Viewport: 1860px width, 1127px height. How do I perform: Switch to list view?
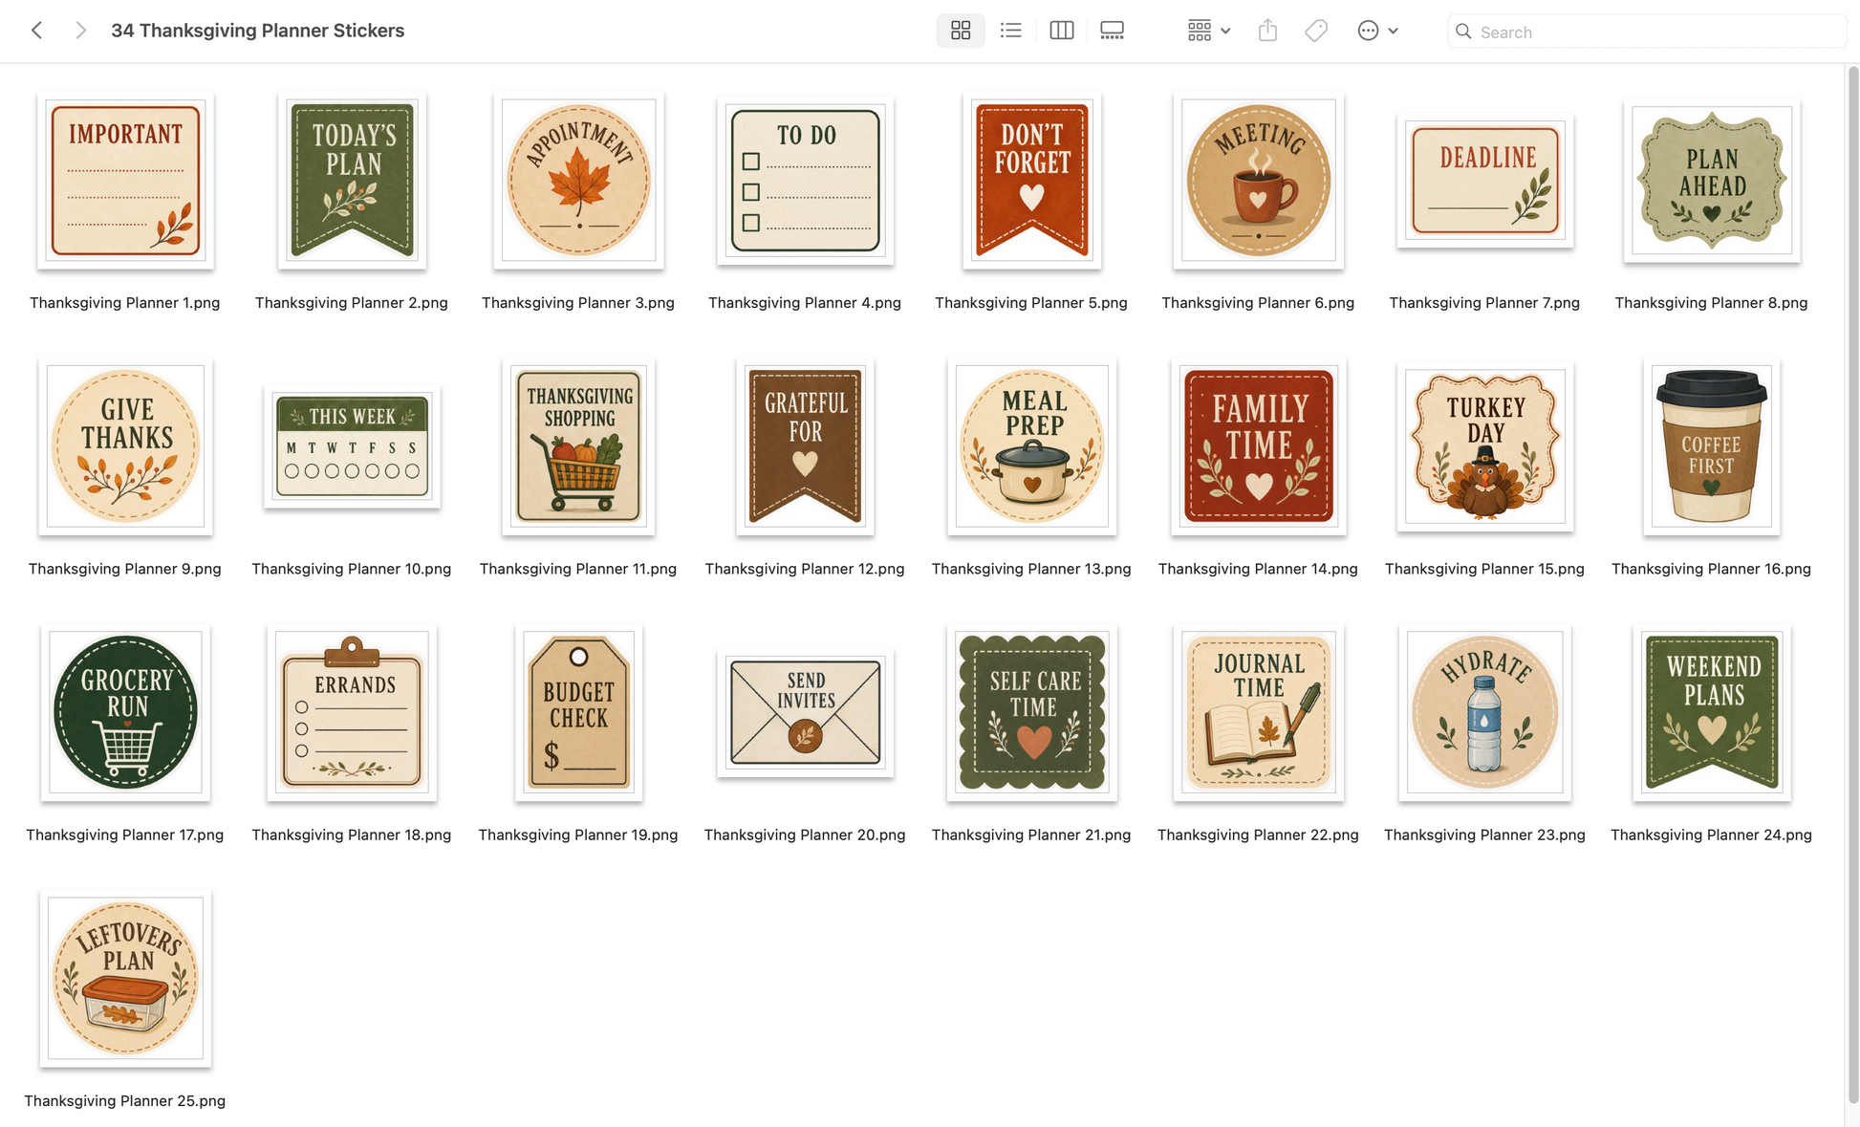click(1010, 31)
